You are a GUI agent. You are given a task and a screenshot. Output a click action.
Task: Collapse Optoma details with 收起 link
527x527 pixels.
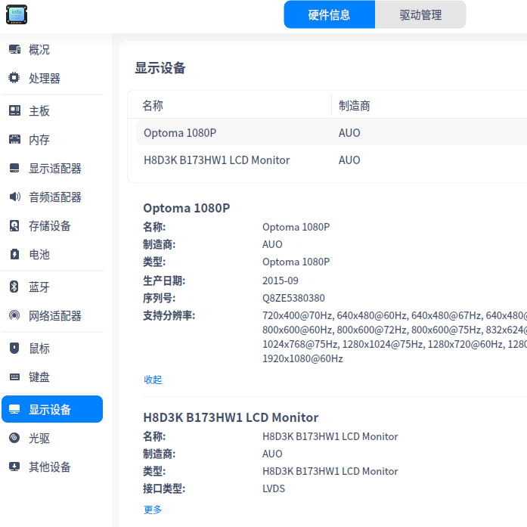(153, 380)
